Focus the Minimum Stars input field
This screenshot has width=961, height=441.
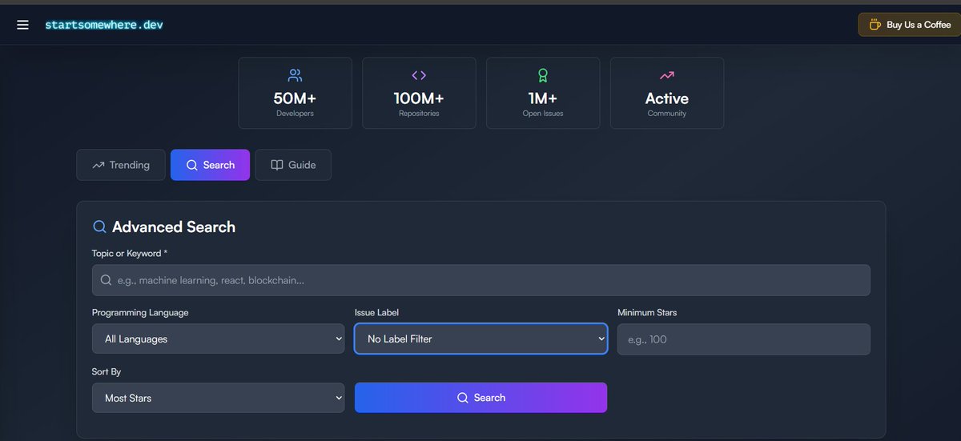point(744,339)
